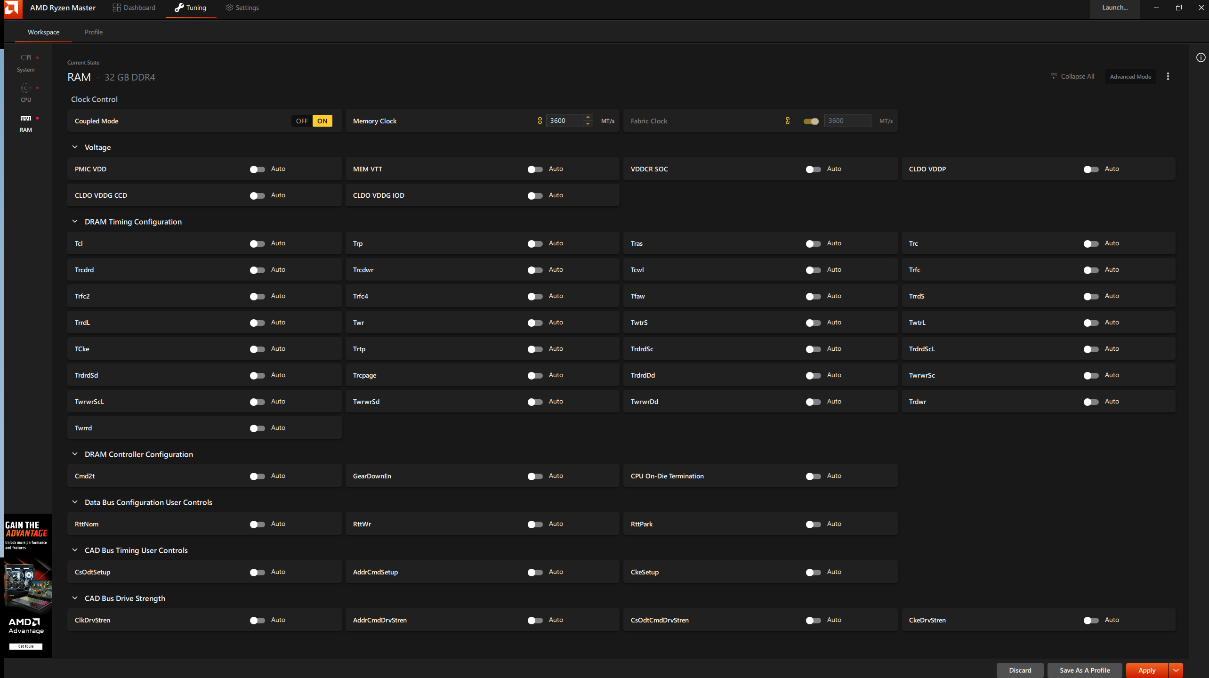
Task: Open the System sidebar section
Action: [x=26, y=63]
